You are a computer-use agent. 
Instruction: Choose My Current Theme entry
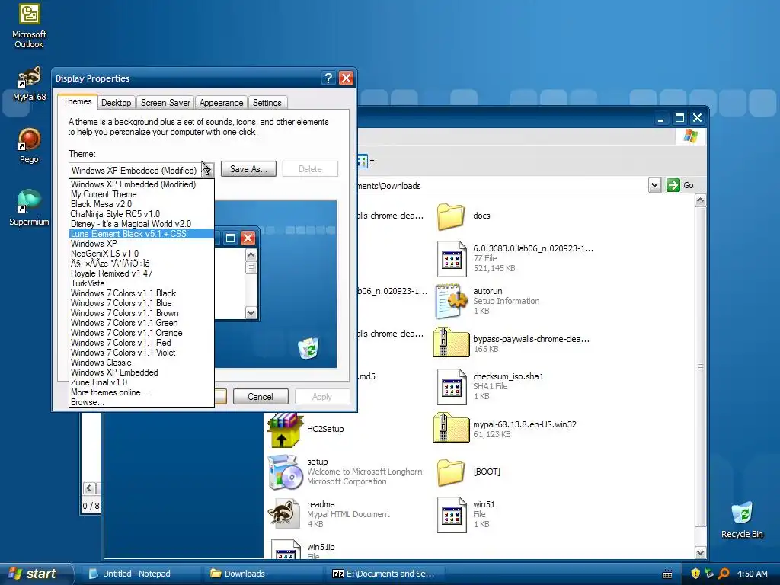point(141,194)
